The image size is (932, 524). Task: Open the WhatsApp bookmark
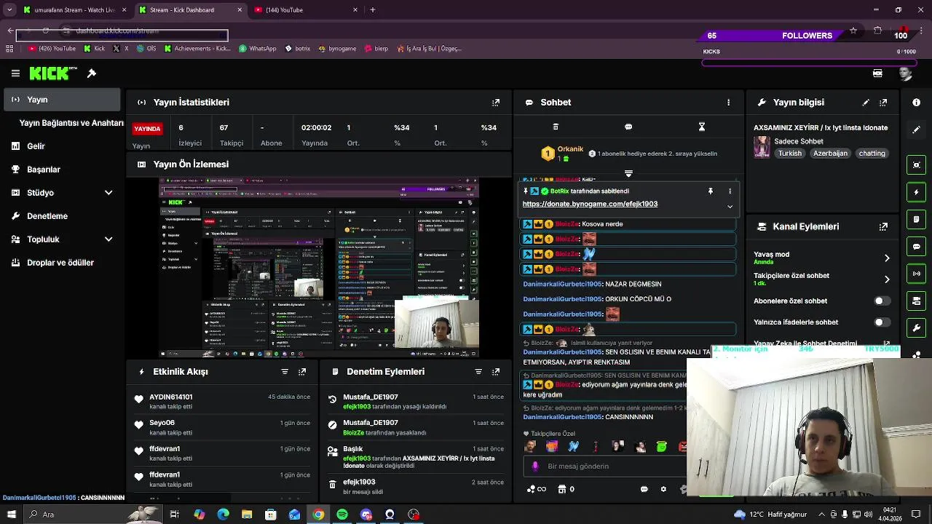pyautogui.click(x=258, y=49)
